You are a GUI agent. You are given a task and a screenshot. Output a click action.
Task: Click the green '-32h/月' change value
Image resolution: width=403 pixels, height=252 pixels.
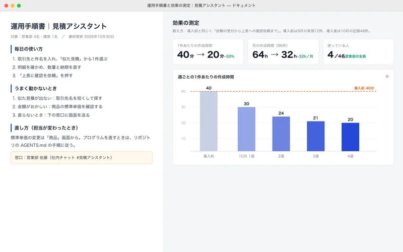click(x=305, y=56)
